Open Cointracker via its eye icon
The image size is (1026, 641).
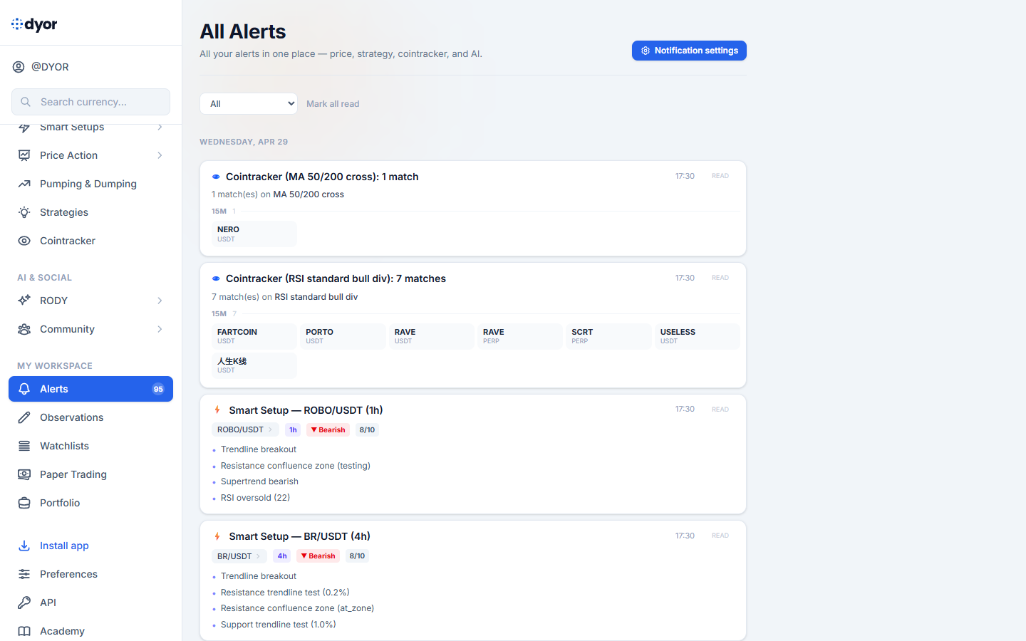(x=24, y=241)
